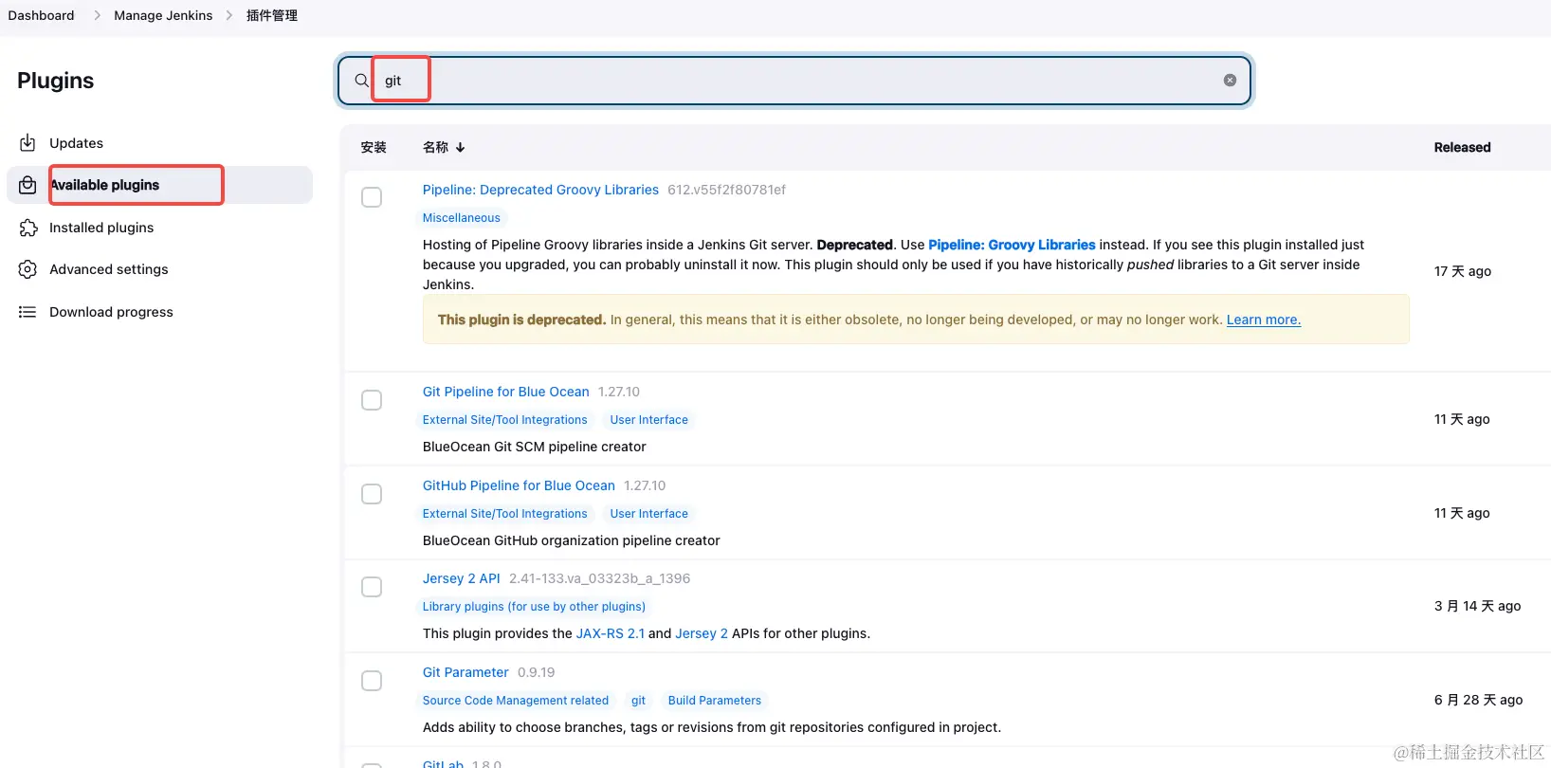1551x768 pixels.
Task: Open Advanced settings page
Action: click(x=159, y=269)
